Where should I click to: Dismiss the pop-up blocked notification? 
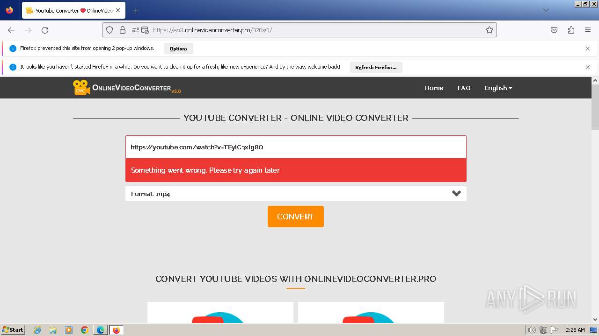click(588, 49)
